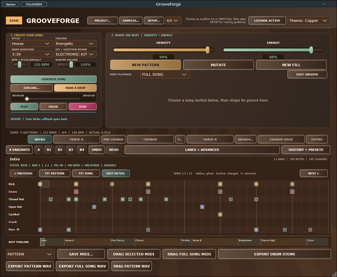Select the PRE-CHORUS section tab
This screenshot has width=337, height=277.
point(114,139)
